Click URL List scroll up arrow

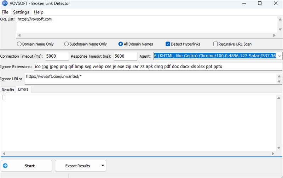tap(280, 19)
